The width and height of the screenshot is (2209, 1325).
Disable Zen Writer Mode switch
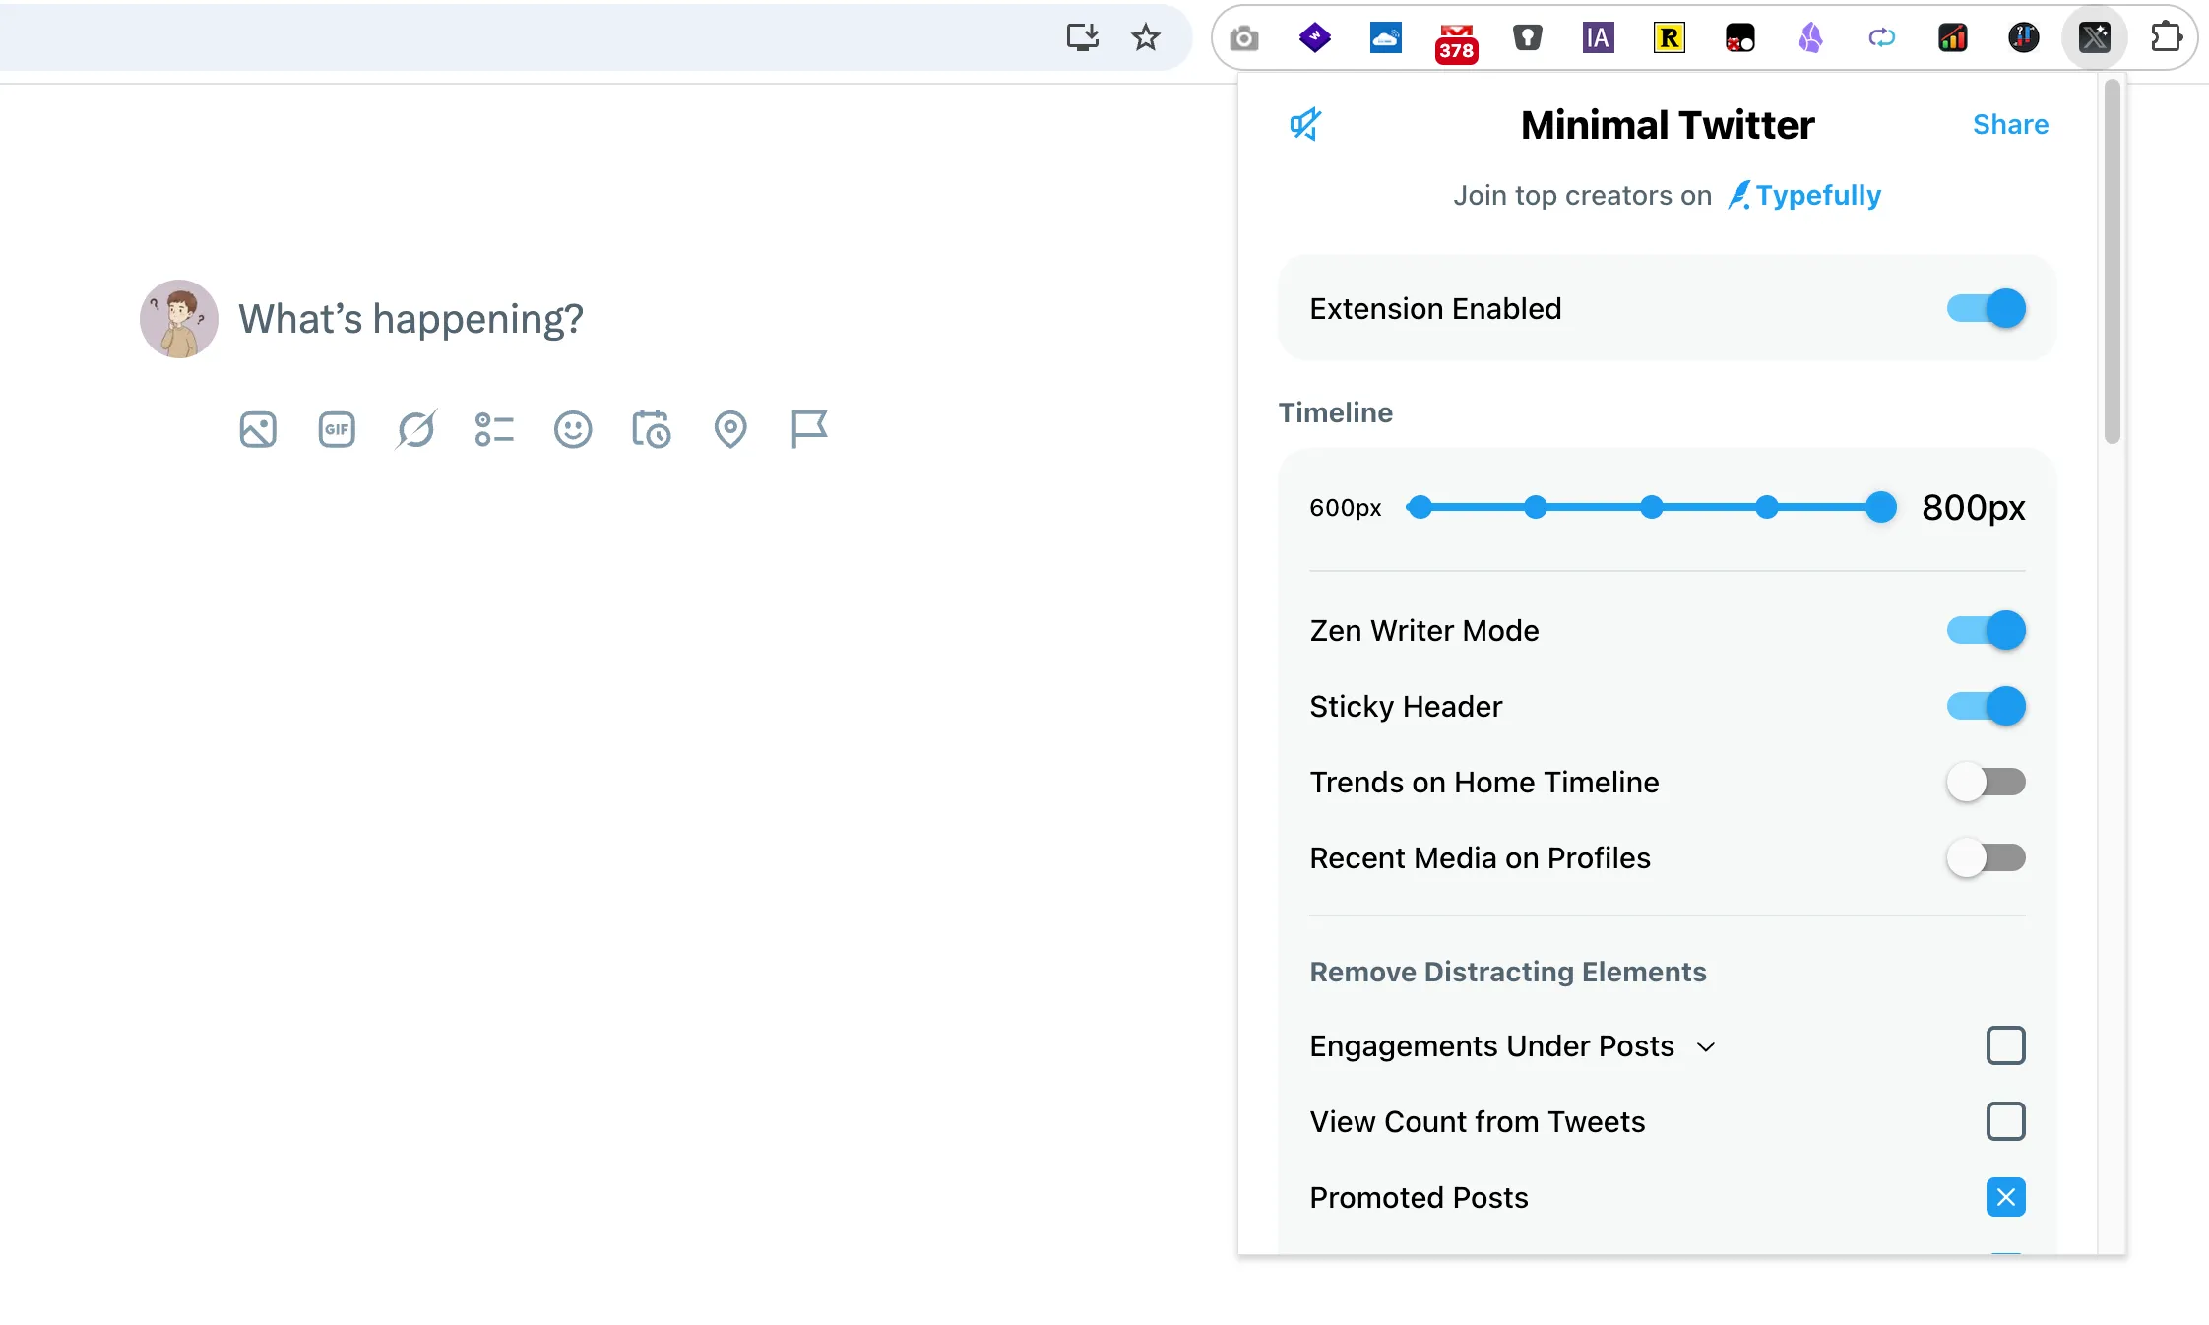pos(1987,630)
